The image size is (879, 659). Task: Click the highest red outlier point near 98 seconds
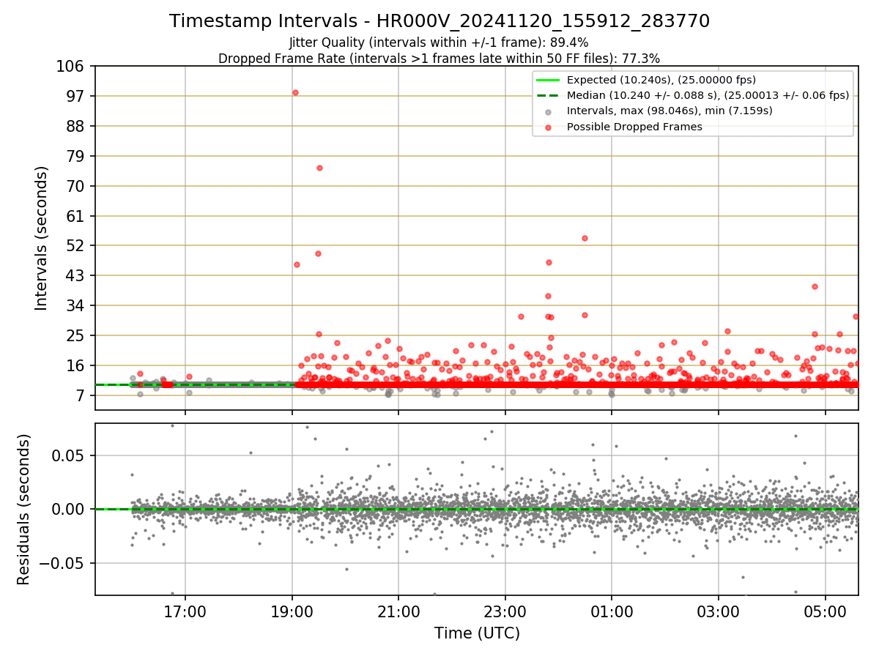295,92
